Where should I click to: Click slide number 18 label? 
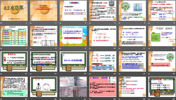point(174,74)
